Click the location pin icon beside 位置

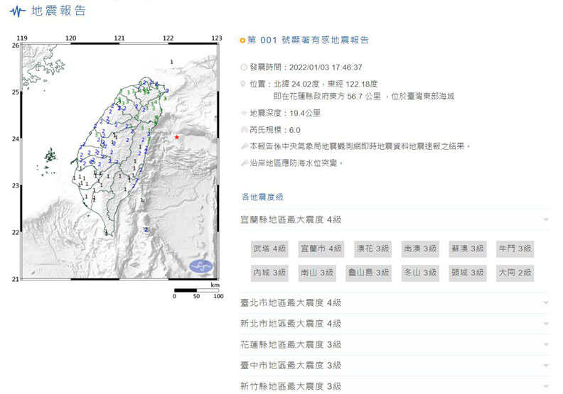245,84
